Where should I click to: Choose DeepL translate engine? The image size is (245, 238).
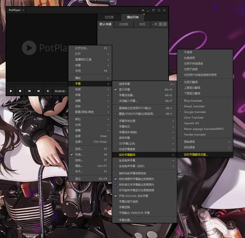(205, 106)
